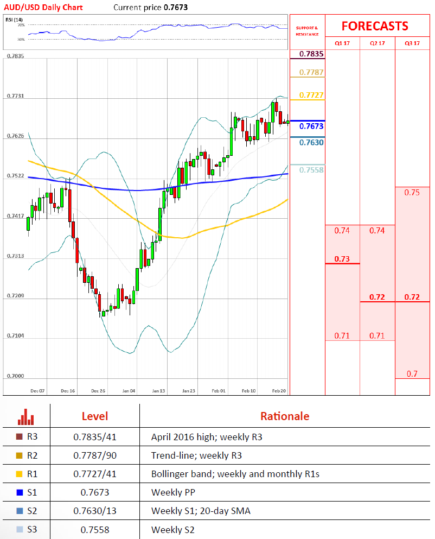
Task: Click the Q1 17 0.71 lower forecast
Action: click(342, 335)
